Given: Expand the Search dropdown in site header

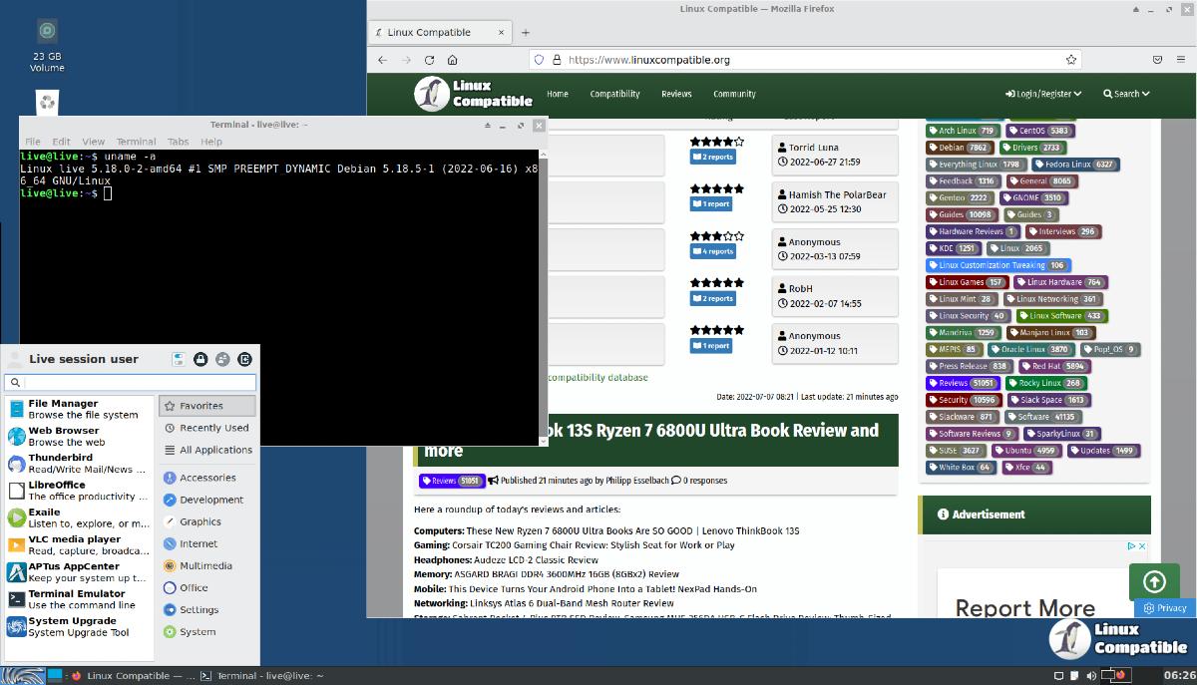Looking at the screenshot, I should (x=1126, y=94).
